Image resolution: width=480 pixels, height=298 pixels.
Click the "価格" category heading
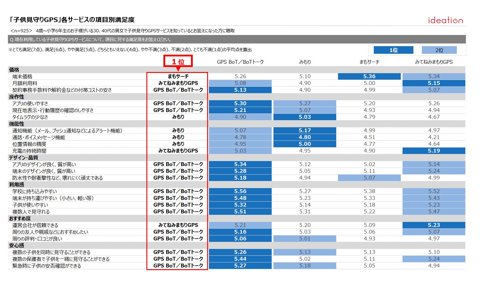tap(14, 70)
